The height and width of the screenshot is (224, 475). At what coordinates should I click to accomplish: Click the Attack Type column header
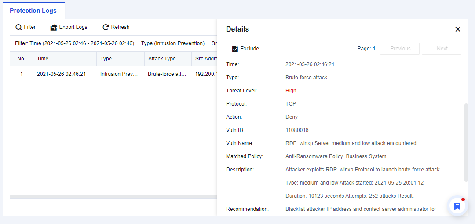[162, 59]
